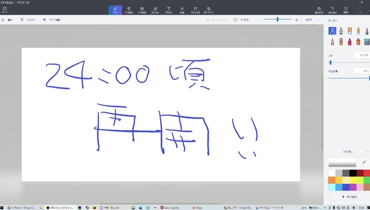The height and width of the screenshot is (210, 370).
Task: Select the Eraser tool
Action: [x=341, y=42]
